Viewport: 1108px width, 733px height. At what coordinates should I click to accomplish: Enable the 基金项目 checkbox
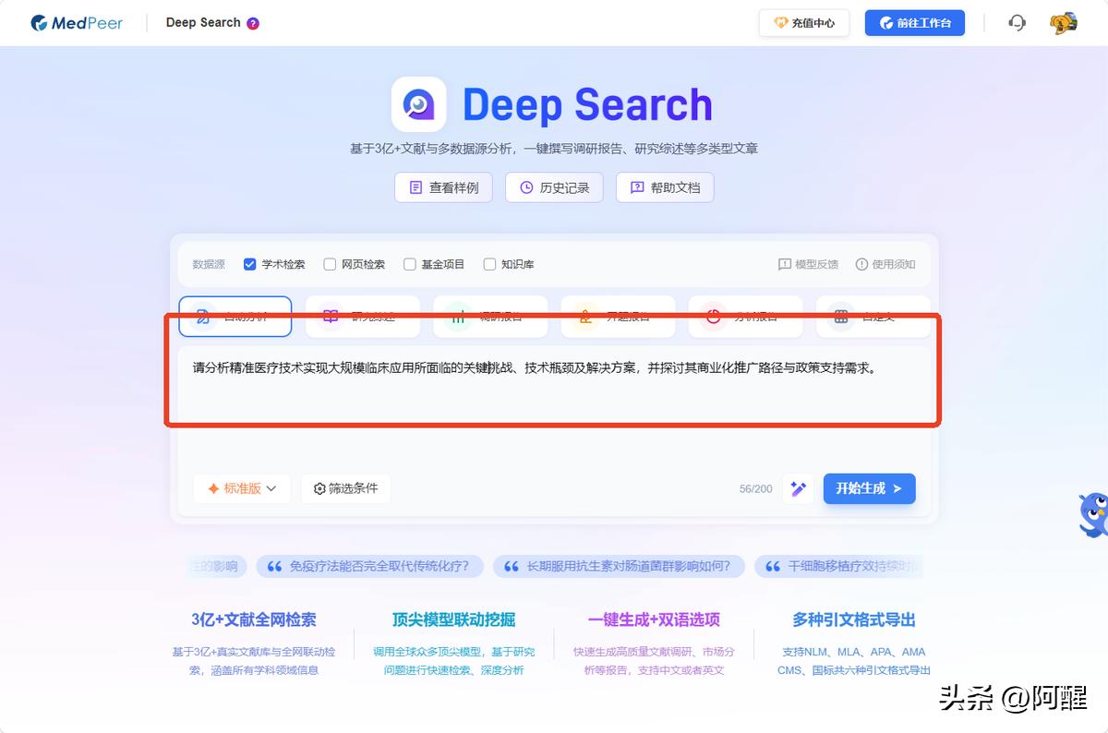click(410, 264)
